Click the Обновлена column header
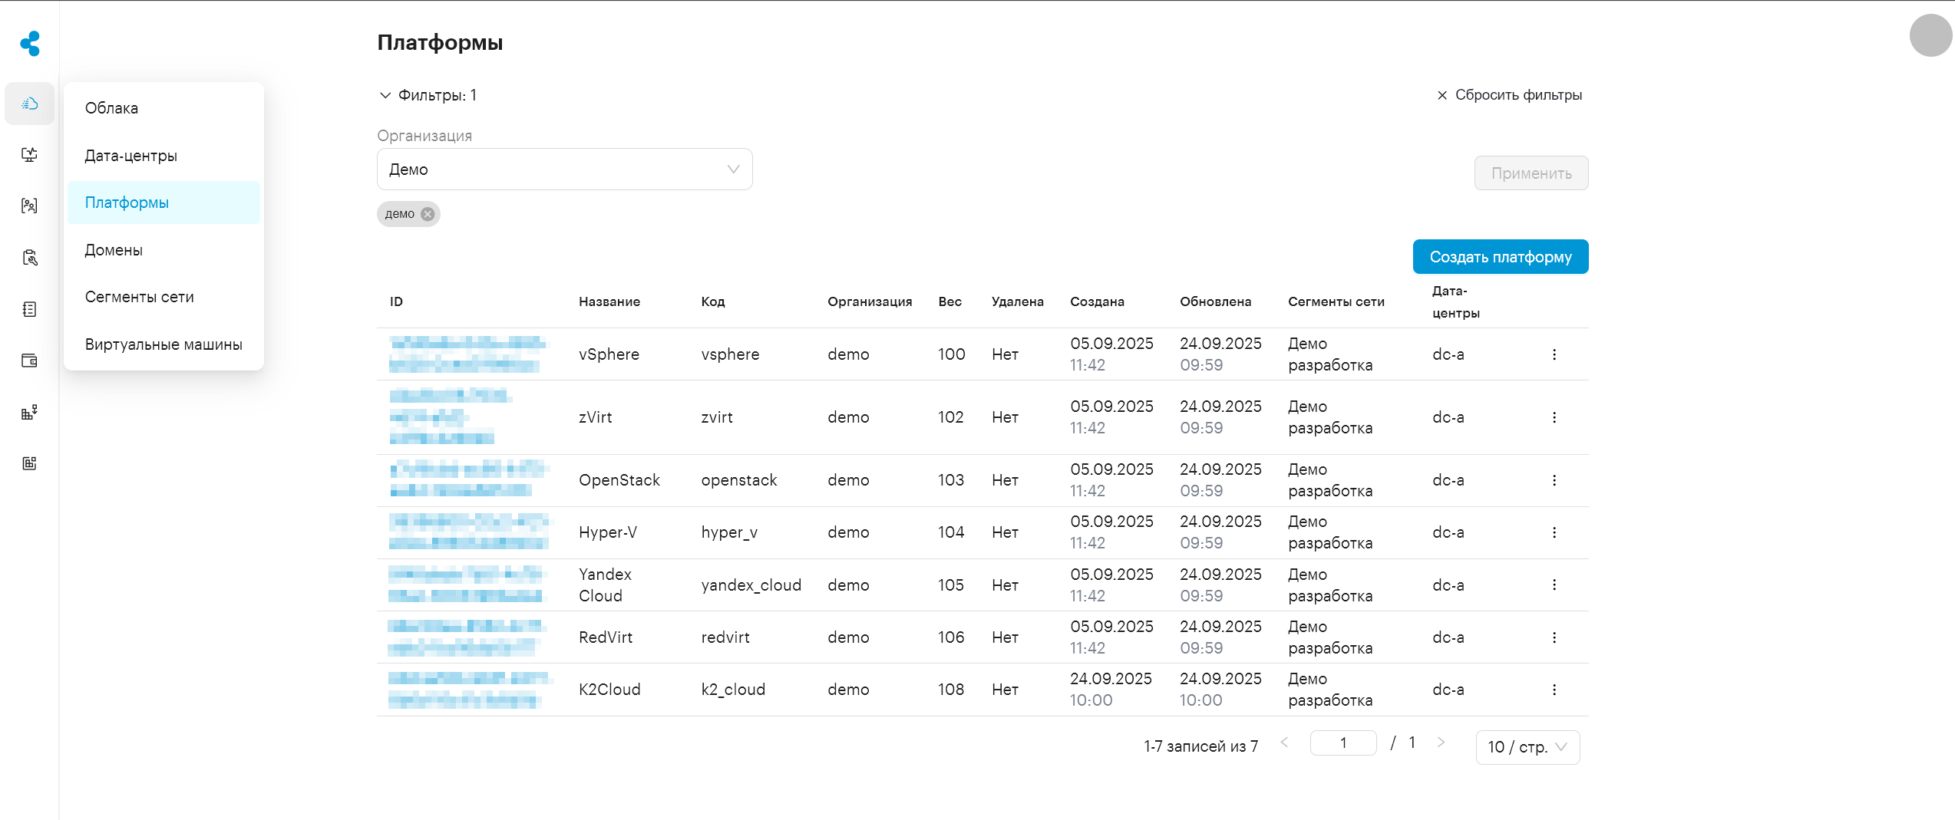The image size is (1955, 820). 1215,301
